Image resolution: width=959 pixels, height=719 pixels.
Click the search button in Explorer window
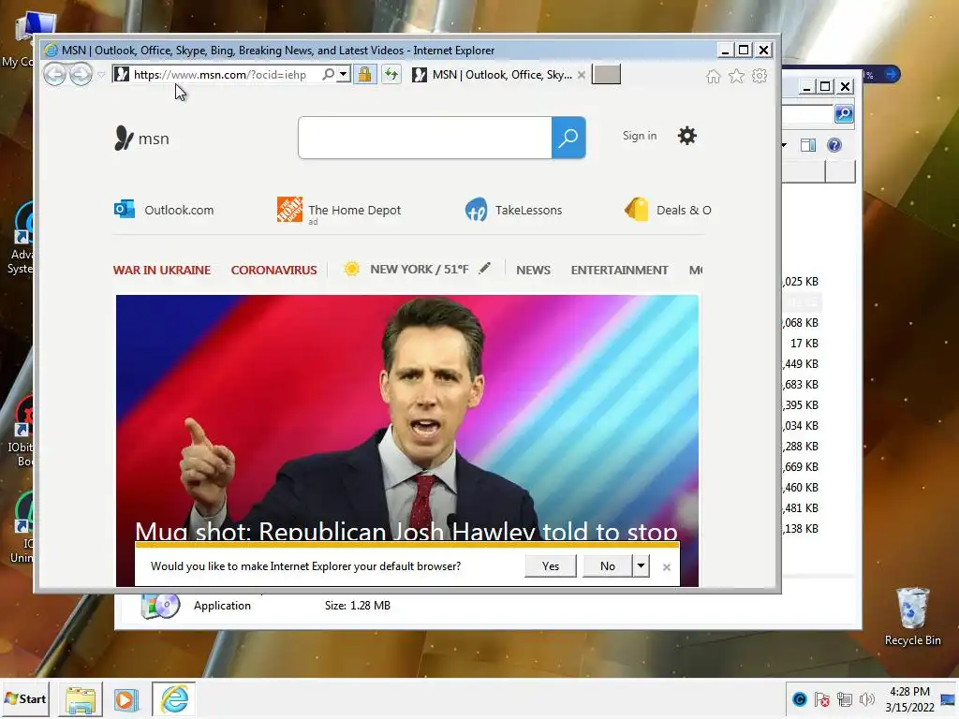[x=844, y=113]
